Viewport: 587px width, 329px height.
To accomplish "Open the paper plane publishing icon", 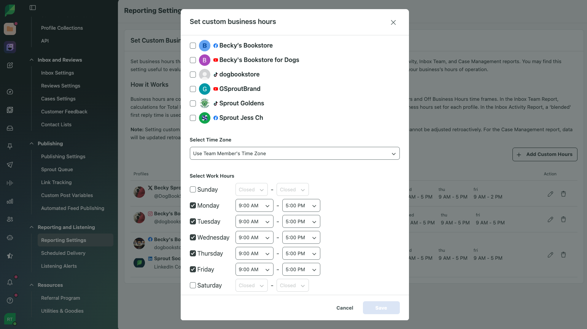I will point(10,165).
